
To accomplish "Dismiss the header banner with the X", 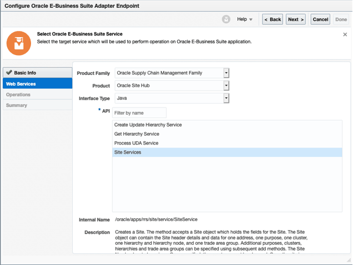I will (x=345, y=35).
